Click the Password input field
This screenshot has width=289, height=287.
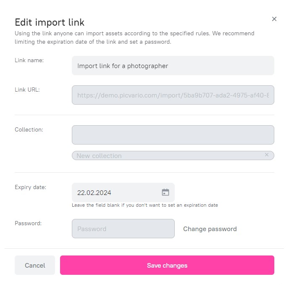pyautogui.click(x=123, y=229)
